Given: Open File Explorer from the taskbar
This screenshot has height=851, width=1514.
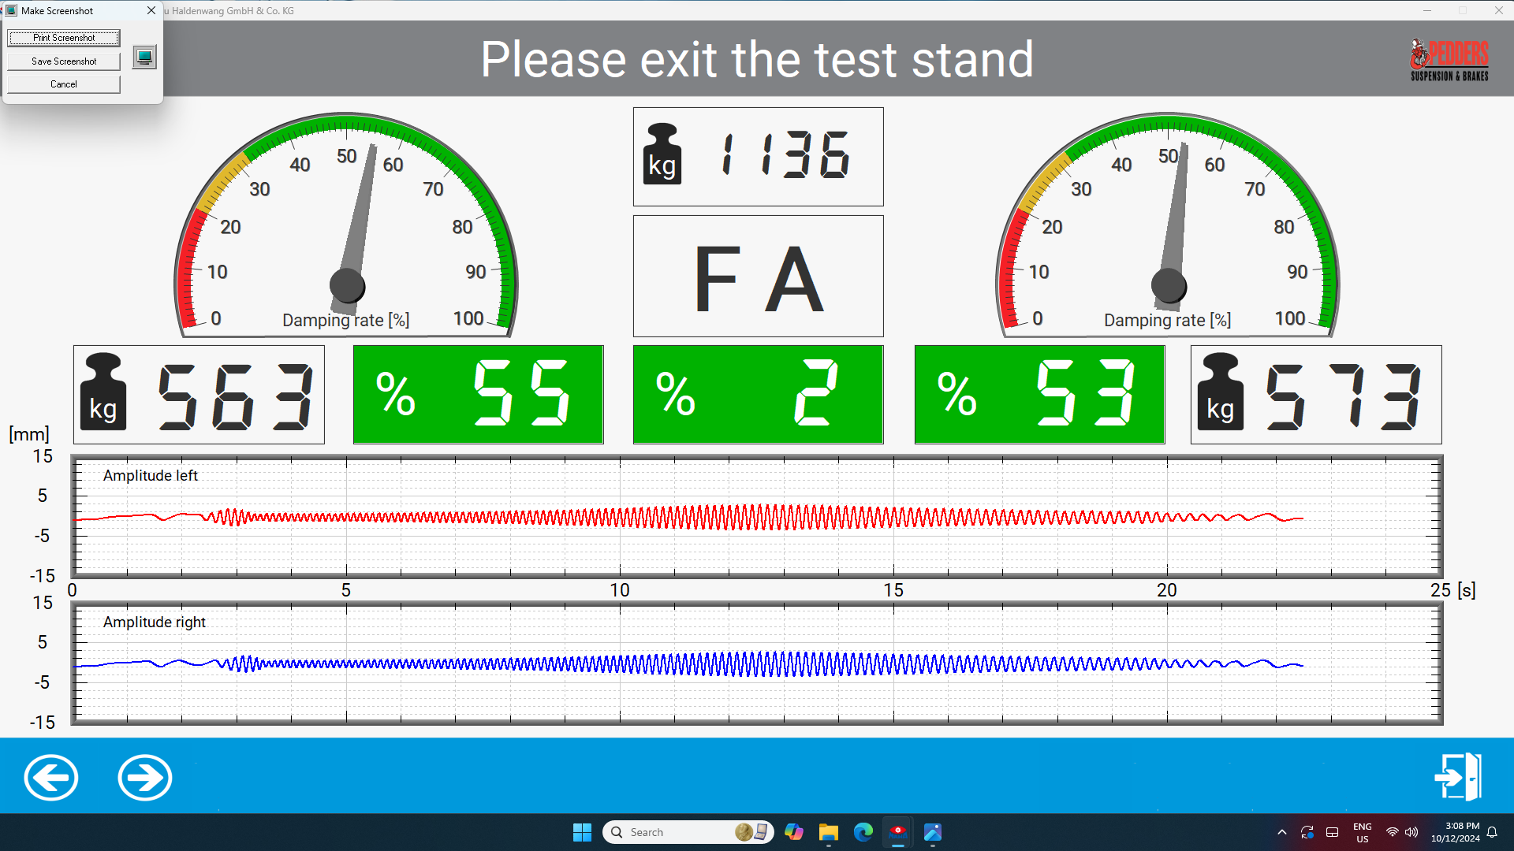Looking at the screenshot, I should (x=828, y=832).
